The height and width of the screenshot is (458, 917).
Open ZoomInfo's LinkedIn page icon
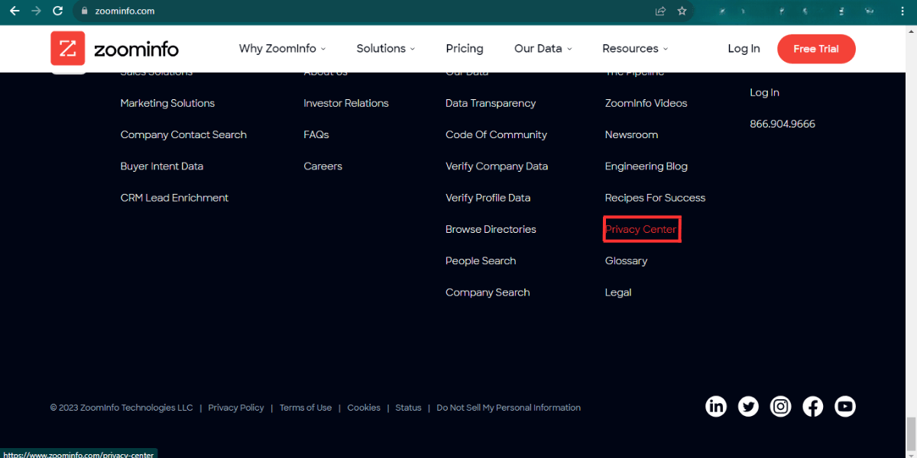[x=716, y=407]
